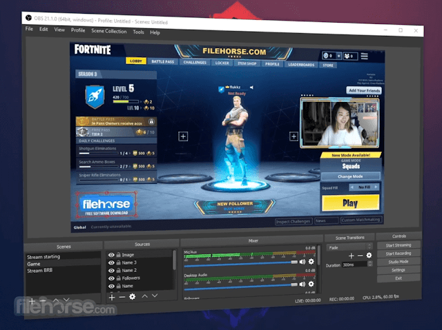Mute the Mic/Aux speaker icon

click(x=302, y=262)
